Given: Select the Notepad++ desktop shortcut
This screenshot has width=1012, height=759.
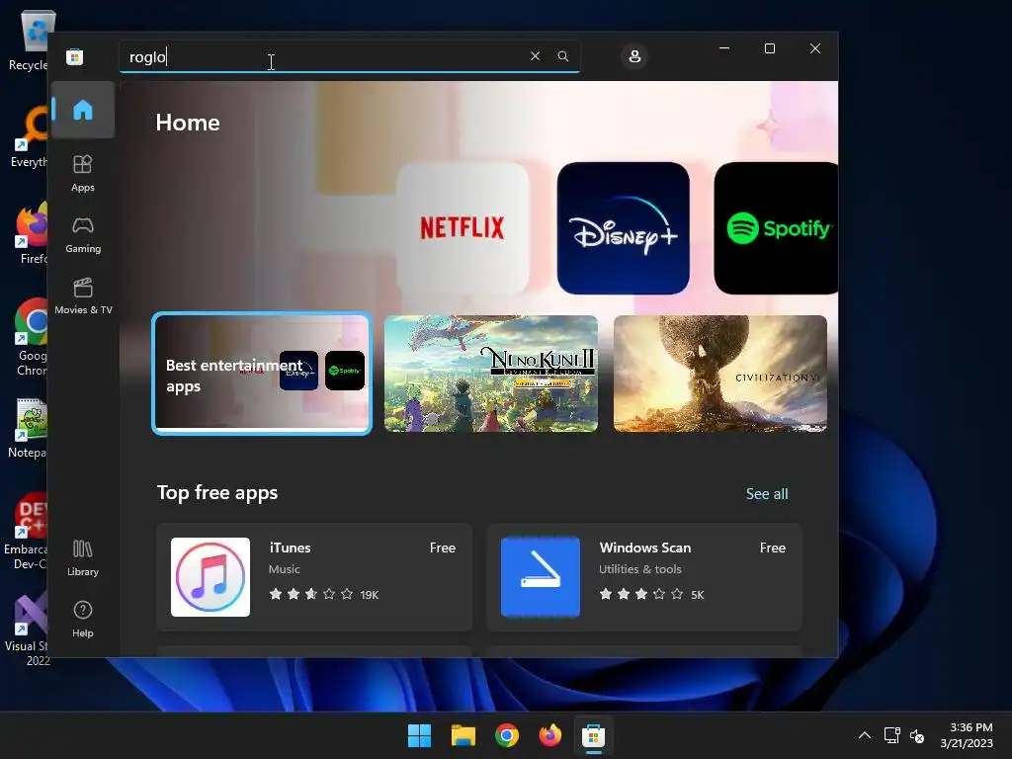Looking at the screenshot, I should click(29, 429).
